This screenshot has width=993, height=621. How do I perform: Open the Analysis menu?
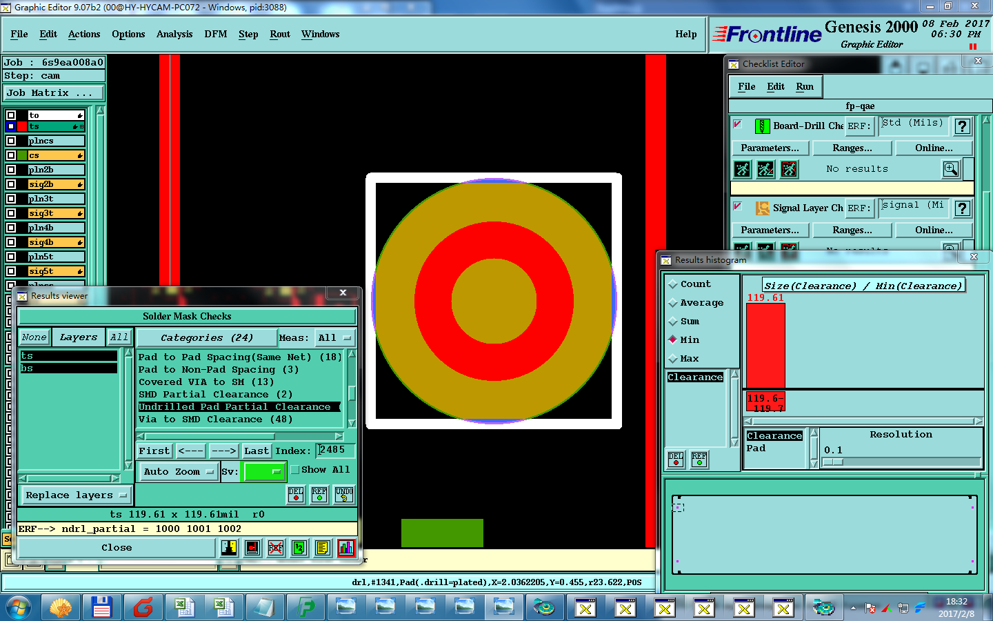click(x=174, y=34)
